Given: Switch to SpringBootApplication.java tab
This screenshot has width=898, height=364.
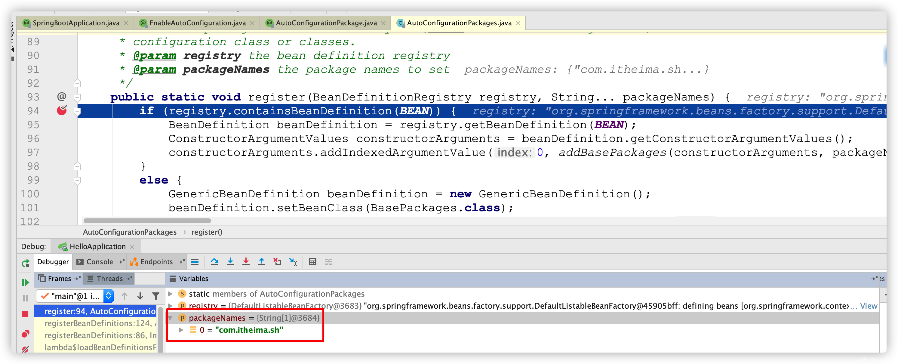Looking at the screenshot, I should click(76, 23).
